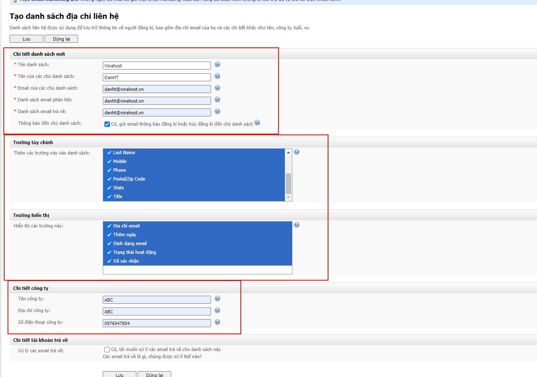Click help icon for Danh sách email phản hồi
This screenshot has height=377, width=537.
pos(217,100)
